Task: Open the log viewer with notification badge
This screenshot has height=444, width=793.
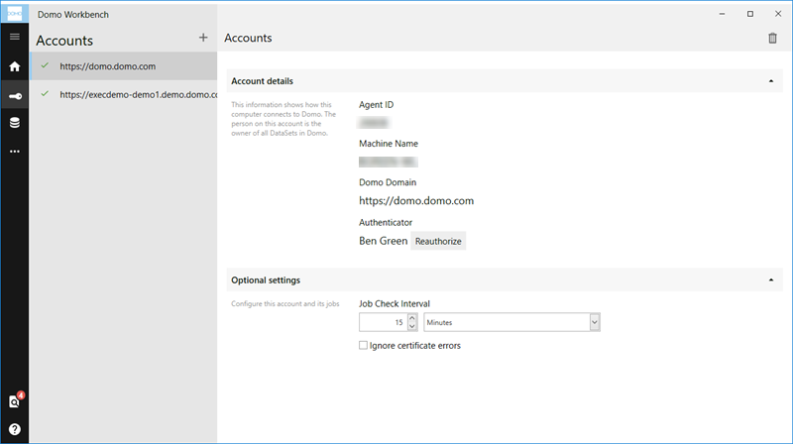Action: tap(15, 400)
